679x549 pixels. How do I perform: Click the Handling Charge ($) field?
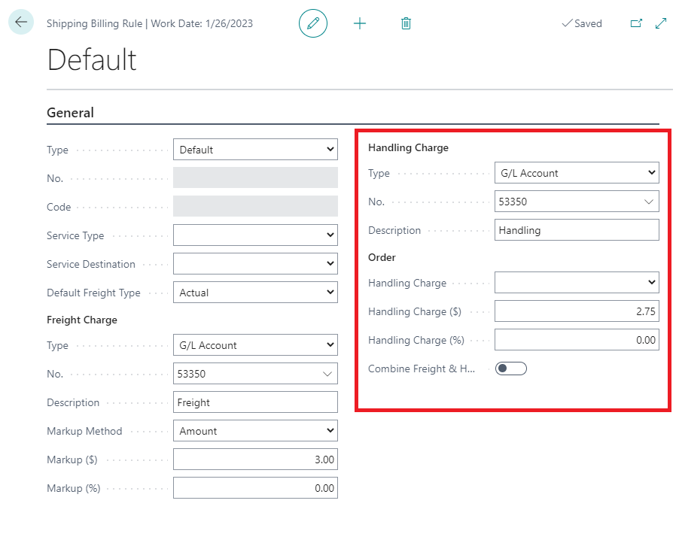pyautogui.click(x=577, y=311)
